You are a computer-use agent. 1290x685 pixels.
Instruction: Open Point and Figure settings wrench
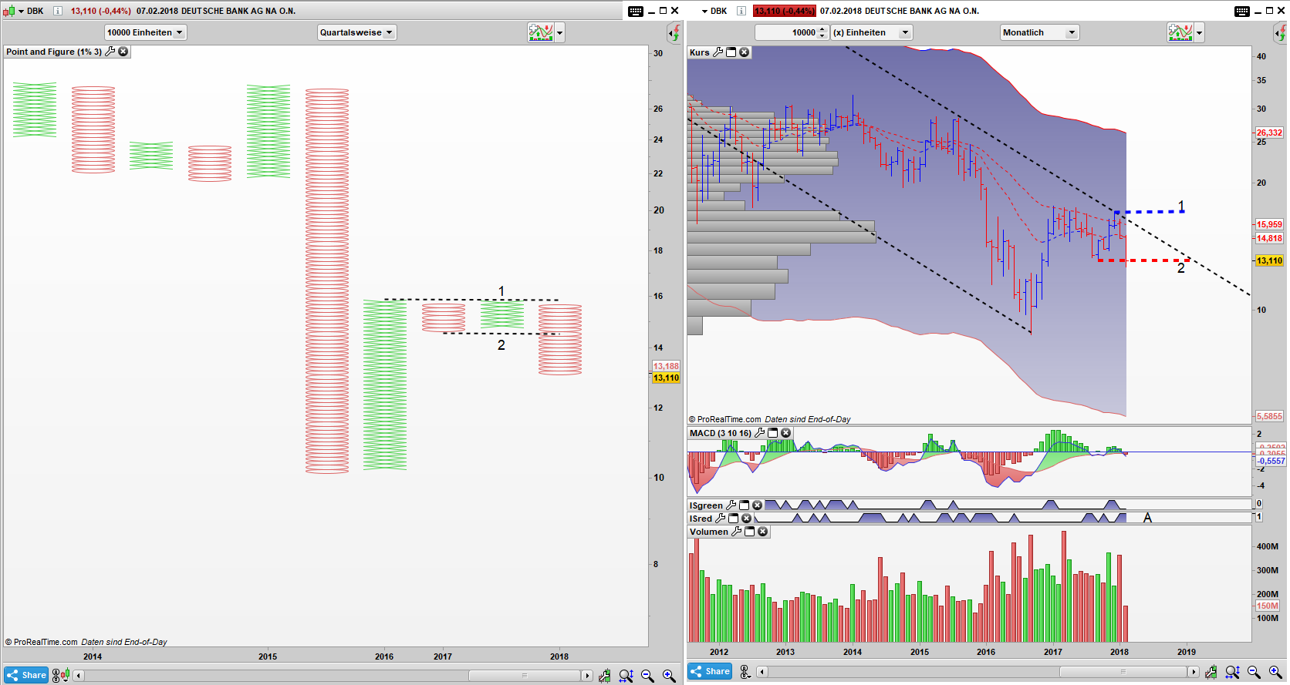pos(110,52)
